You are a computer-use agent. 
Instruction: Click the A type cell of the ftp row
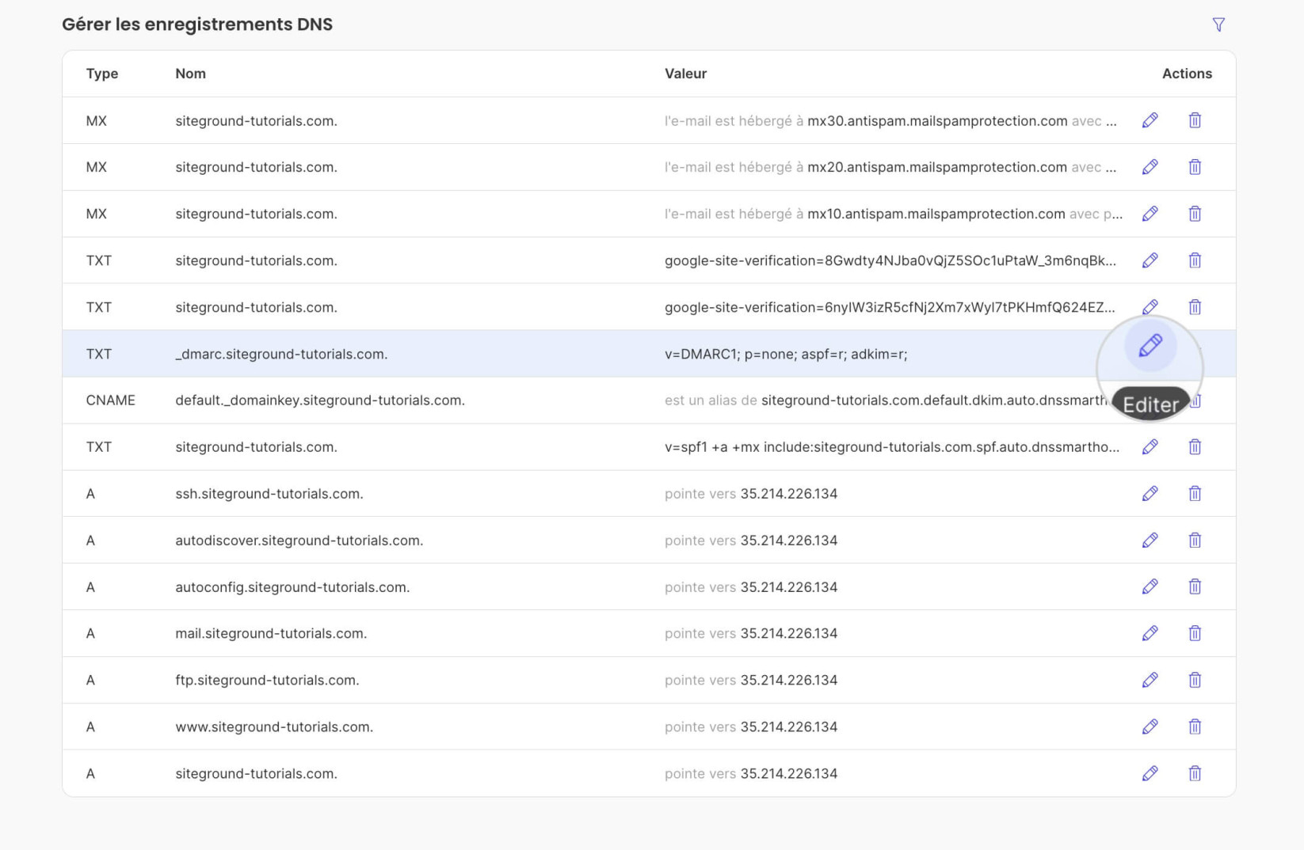click(x=90, y=680)
